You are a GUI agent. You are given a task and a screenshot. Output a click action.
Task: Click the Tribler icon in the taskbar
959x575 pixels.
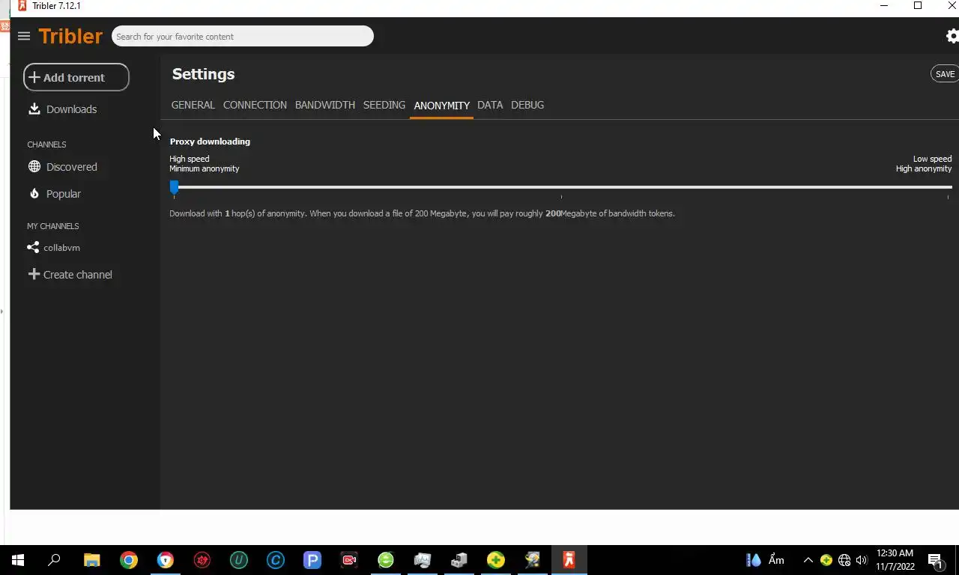click(569, 560)
